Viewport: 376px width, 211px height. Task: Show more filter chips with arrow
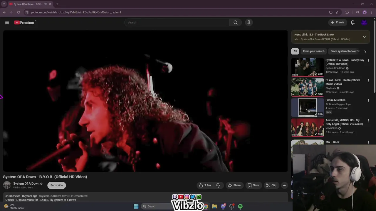365,52
